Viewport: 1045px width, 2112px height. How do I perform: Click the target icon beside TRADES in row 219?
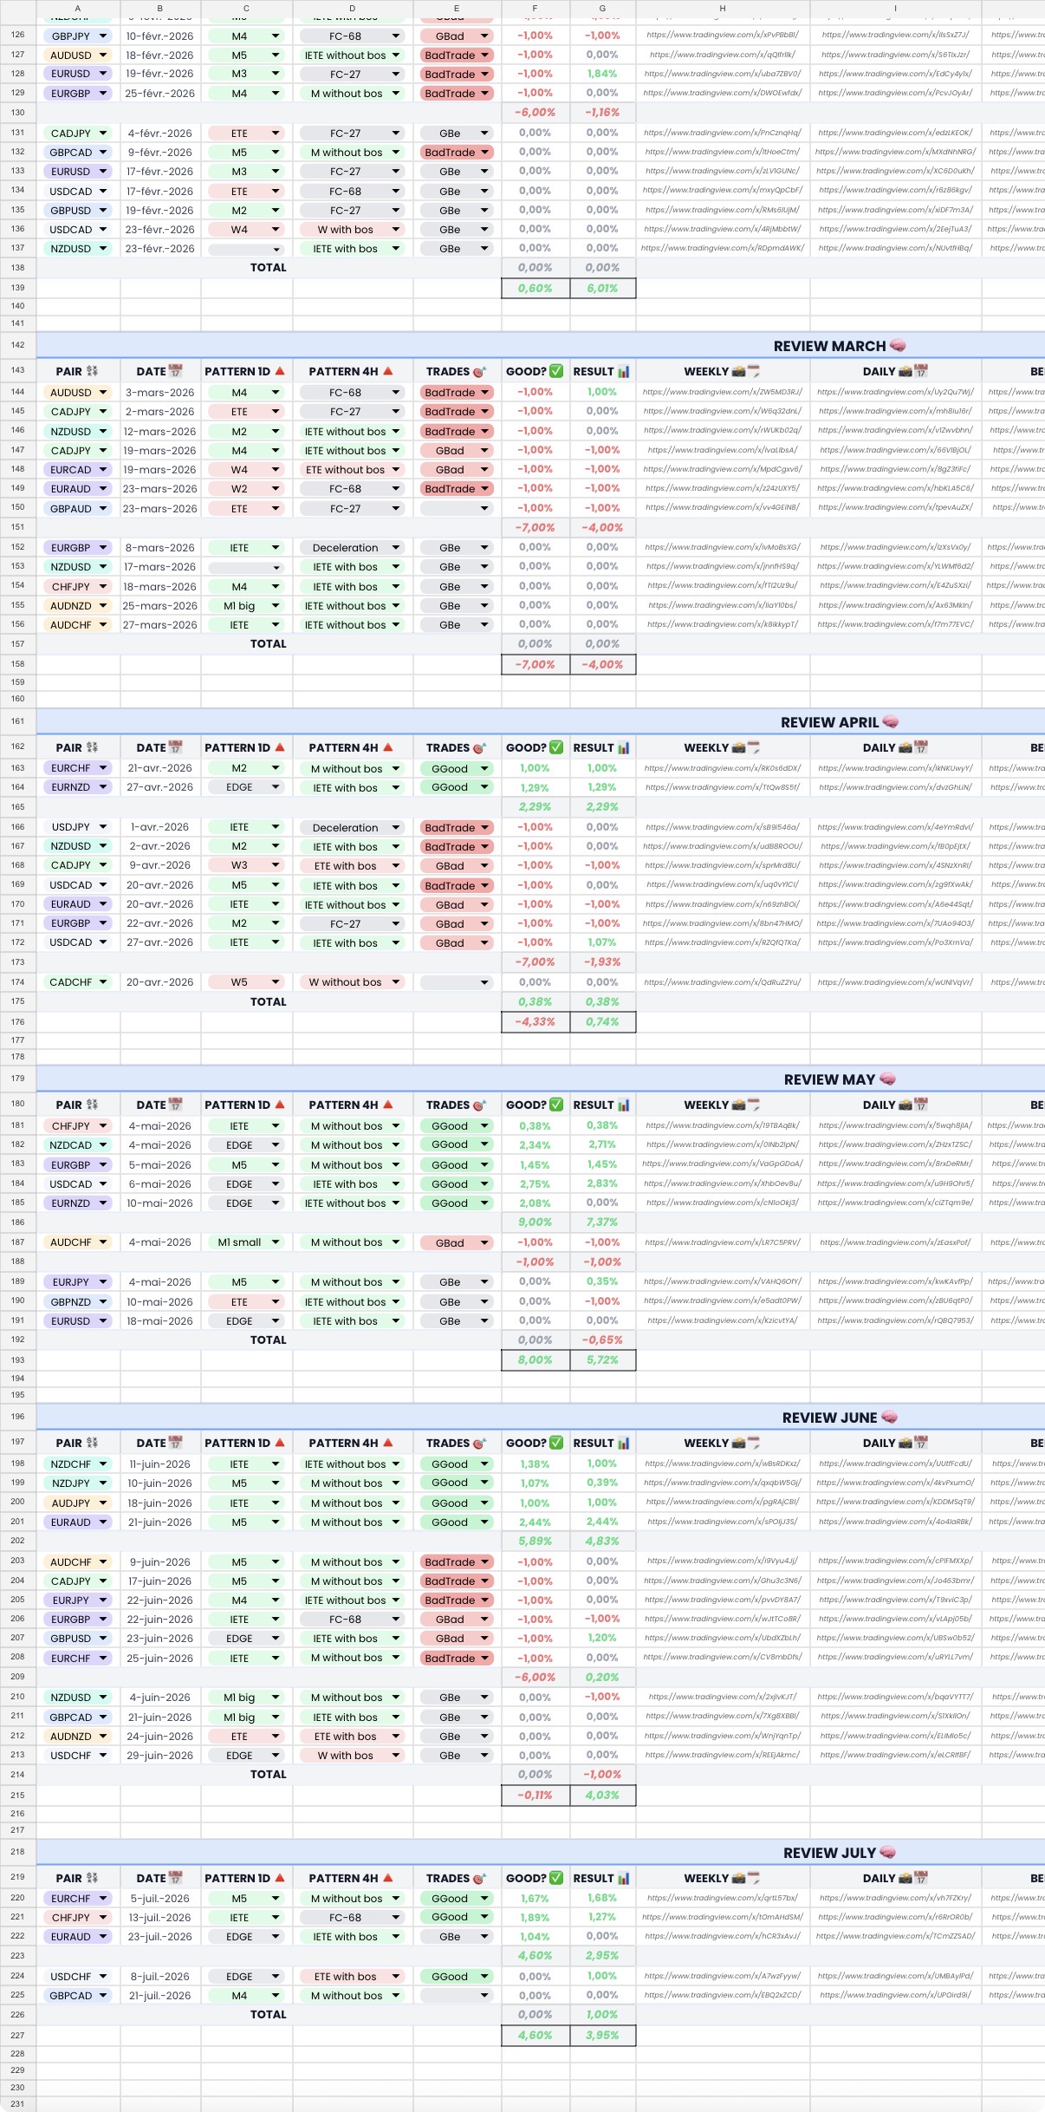(x=479, y=1878)
